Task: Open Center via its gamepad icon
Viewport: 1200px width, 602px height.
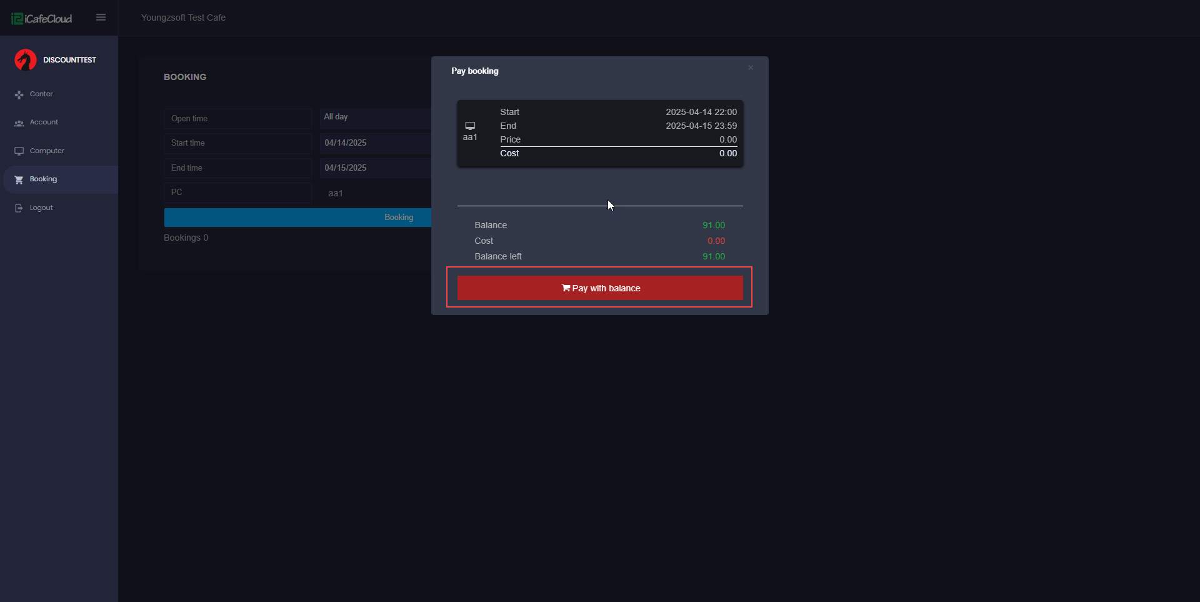Action: pos(19,94)
